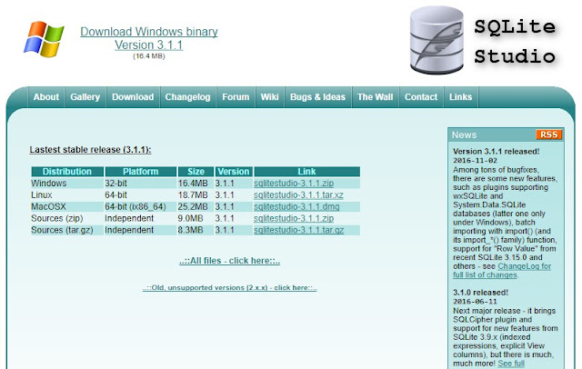Click the Distribution column header
The width and height of the screenshot is (582, 369).
(x=67, y=172)
